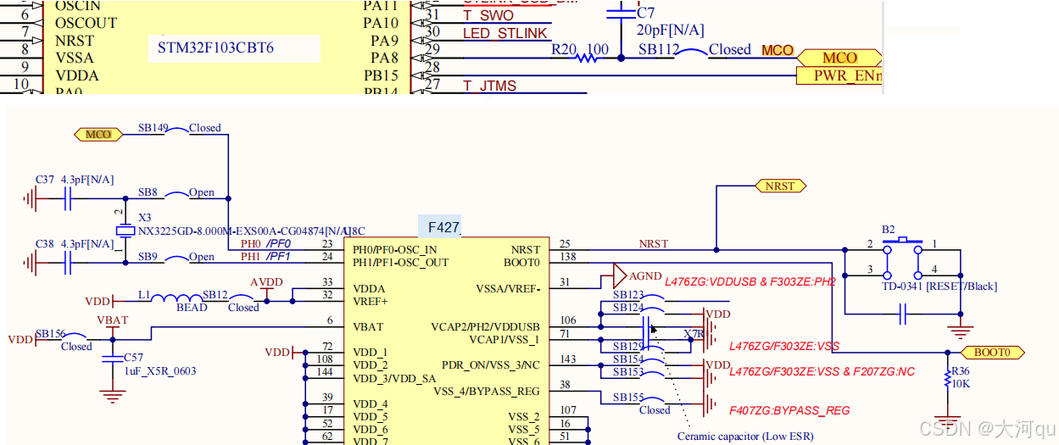
Task: Click the PH0/PF0-OSC_IN pin name
Action: tap(396, 250)
